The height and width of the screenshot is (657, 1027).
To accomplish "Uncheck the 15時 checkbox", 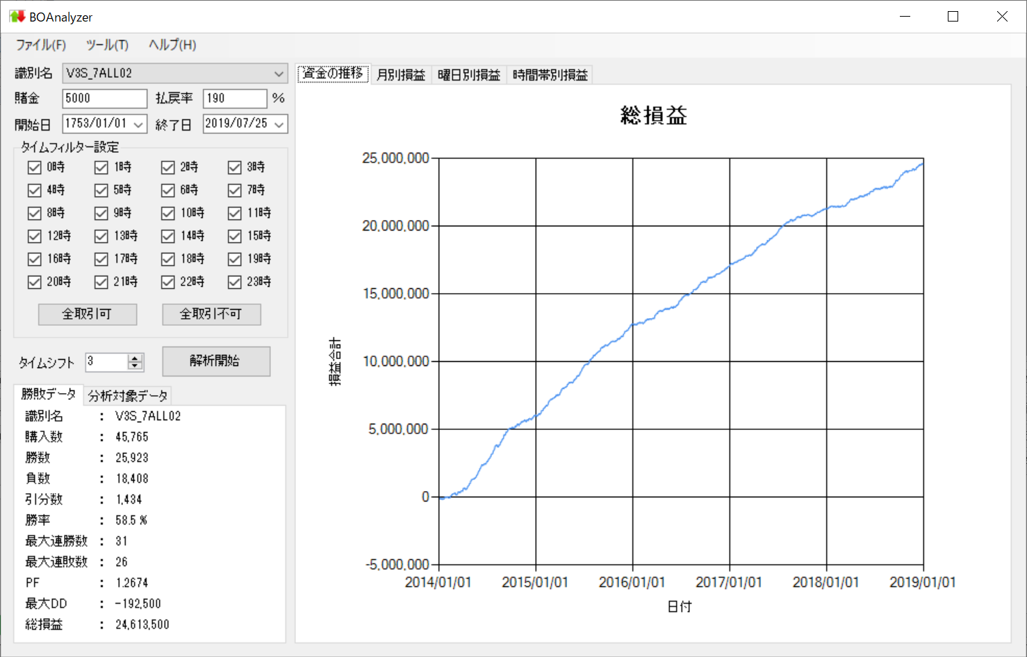I will pyautogui.click(x=235, y=236).
